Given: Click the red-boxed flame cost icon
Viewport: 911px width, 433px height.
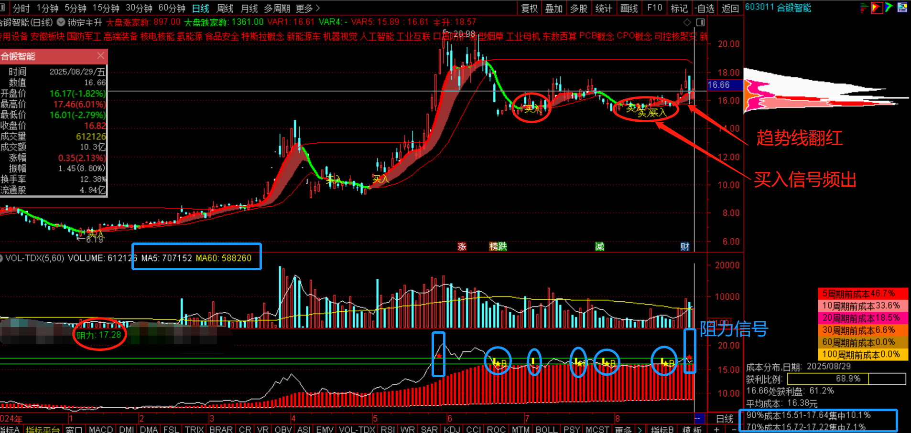Looking at the screenshot, I should (x=877, y=7).
